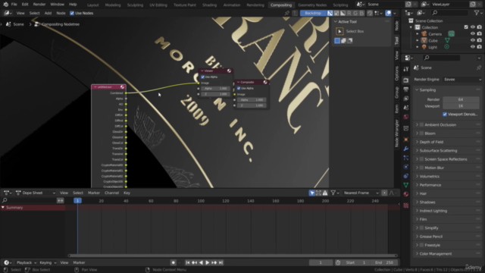Viewport: 485px width, 273px height.
Task: Toggle Viewport Denoising checkbox
Action: click(445, 115)
